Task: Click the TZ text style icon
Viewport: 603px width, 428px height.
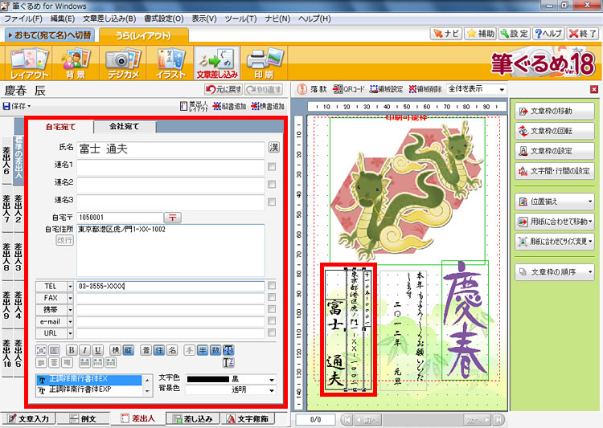Action: pyautogui.click(x=228, y=362)
